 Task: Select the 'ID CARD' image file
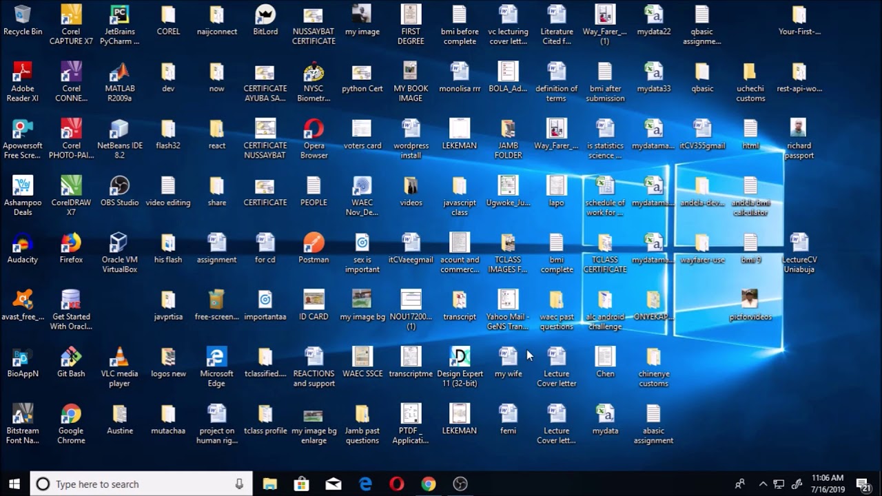click(x=314, y=306)
